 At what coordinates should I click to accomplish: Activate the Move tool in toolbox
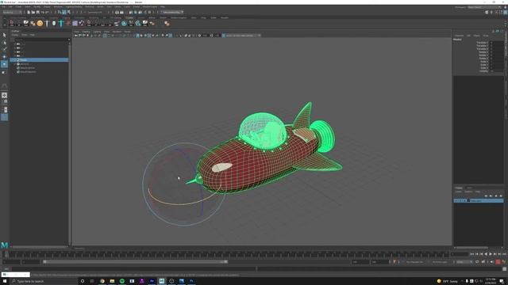click(4, 56)
